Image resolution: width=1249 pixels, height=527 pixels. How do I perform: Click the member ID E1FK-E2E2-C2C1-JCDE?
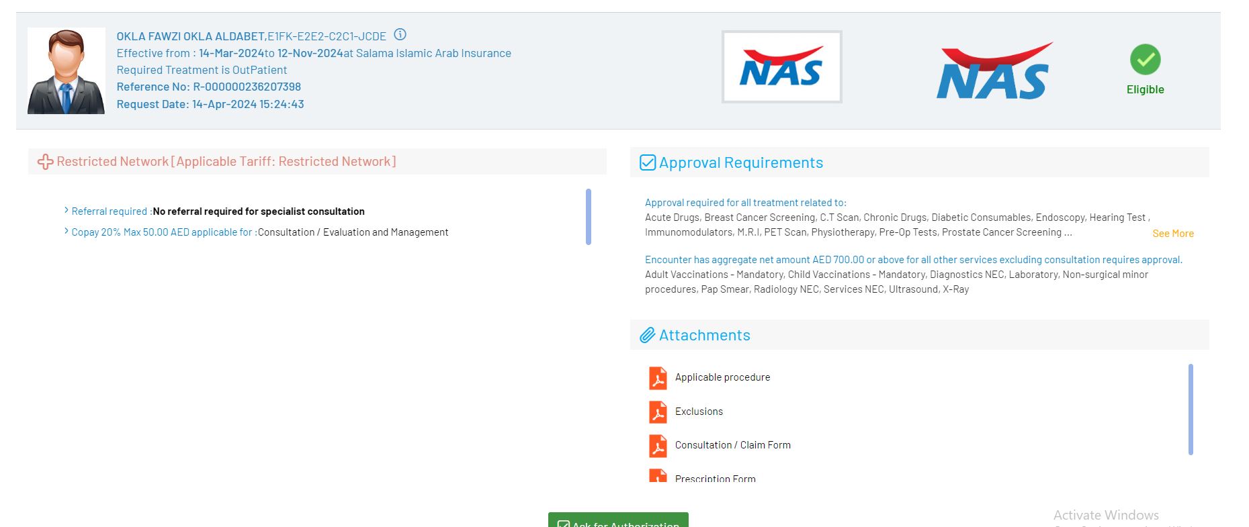pyautogui.click(x=327, y=36)
